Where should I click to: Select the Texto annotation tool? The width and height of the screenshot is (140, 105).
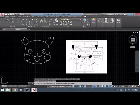(41, 21)
